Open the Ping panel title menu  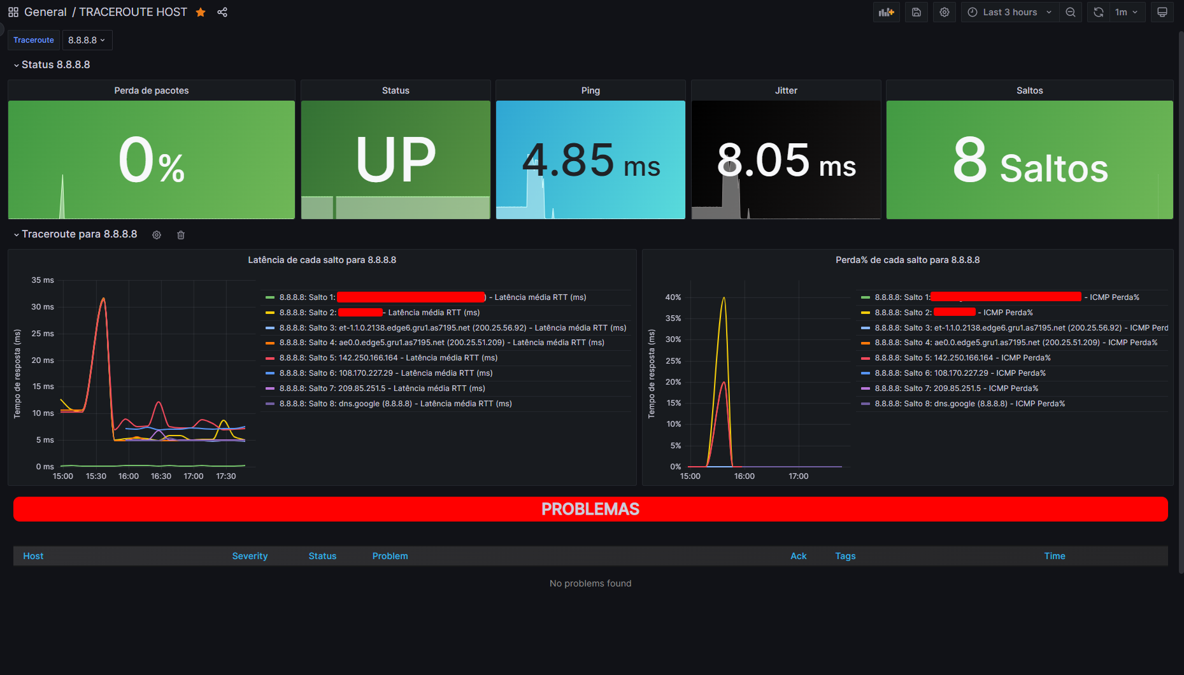pyautogui.click(x=590, y=90)
